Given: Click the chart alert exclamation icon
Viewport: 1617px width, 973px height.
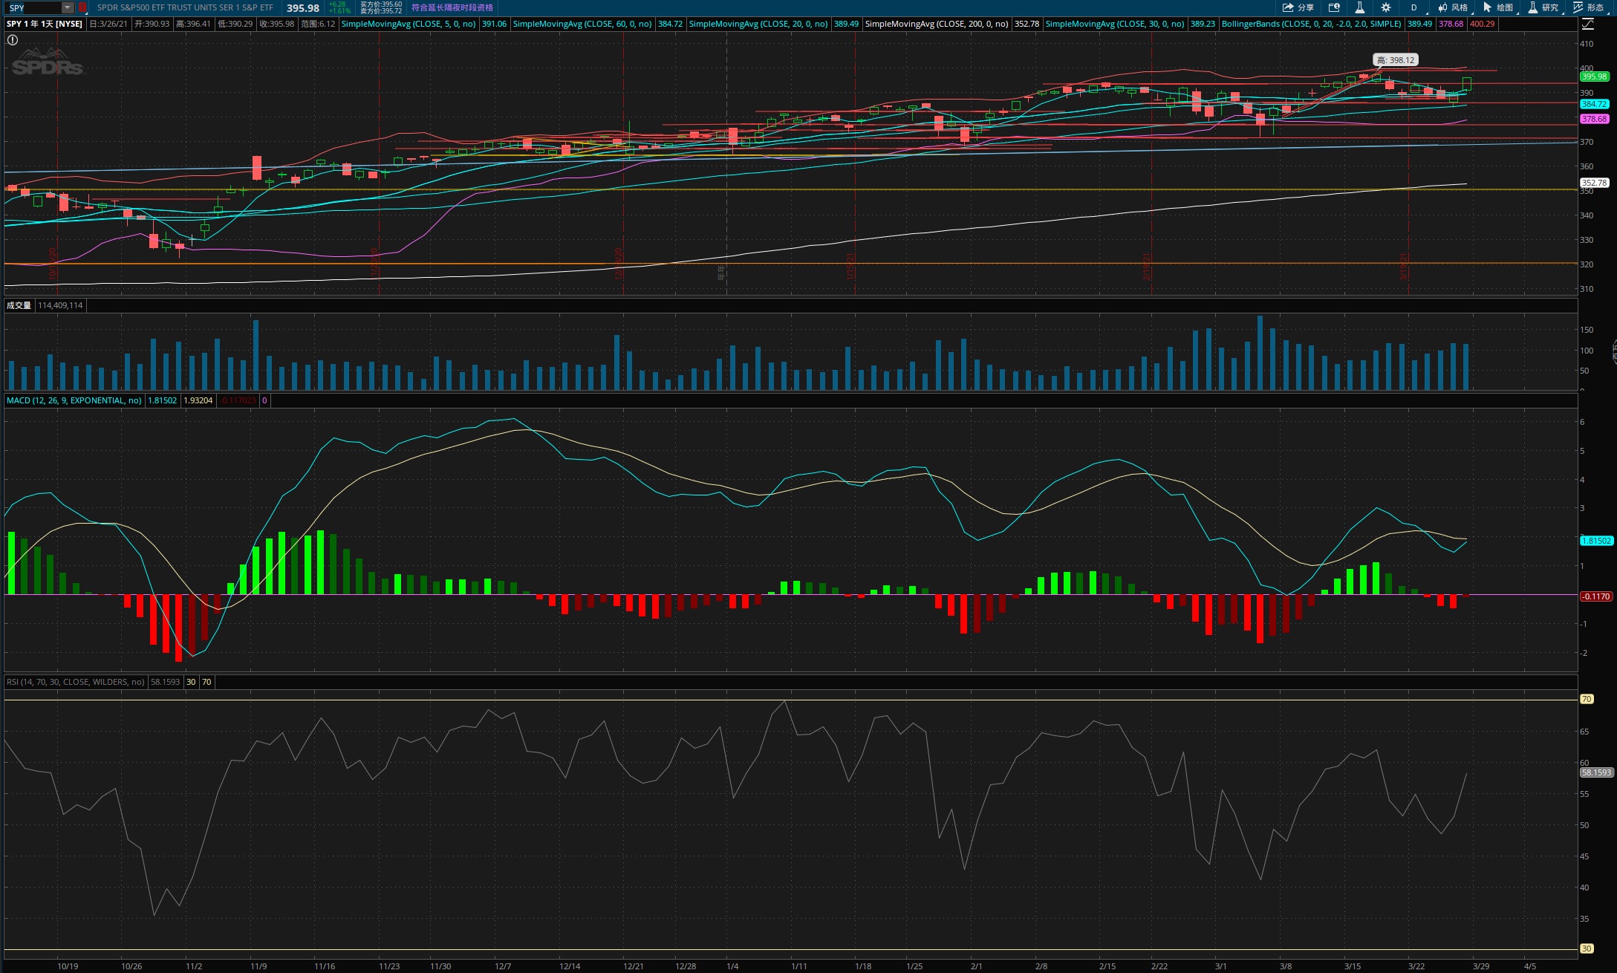Looking at the screenshot, I should (13, 39).
